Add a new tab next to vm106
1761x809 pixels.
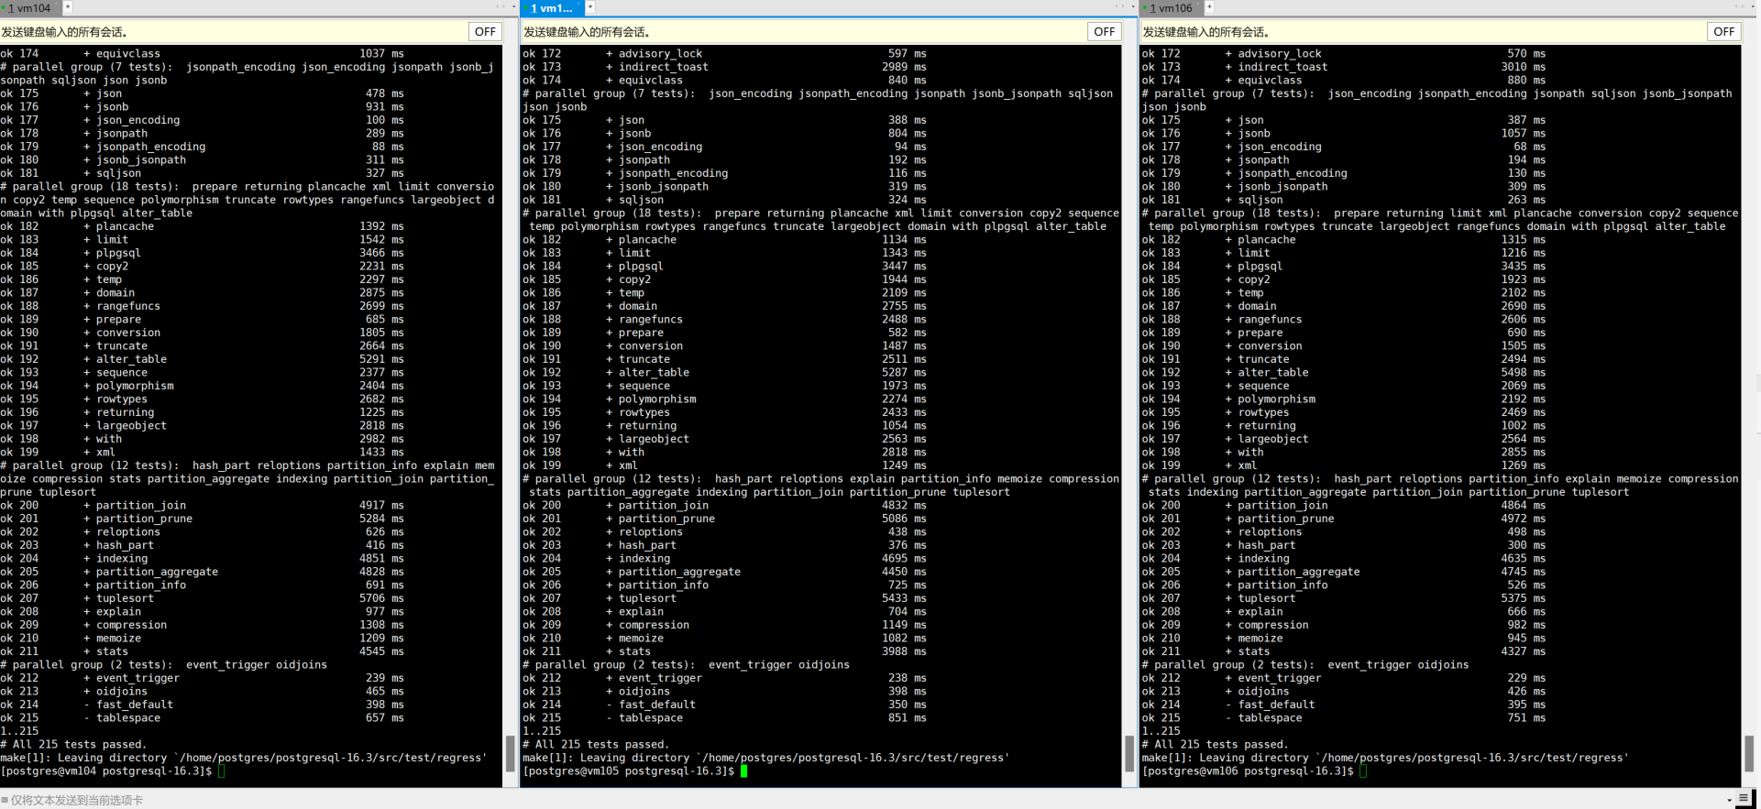(1209, 7)
